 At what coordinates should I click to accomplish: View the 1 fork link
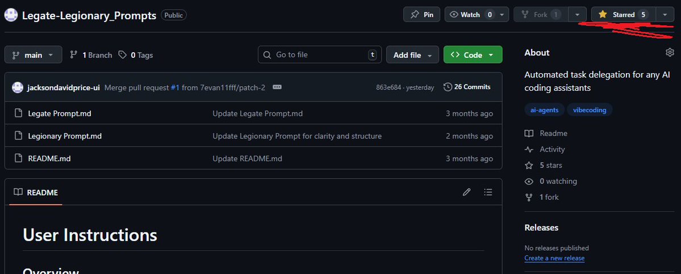542,197
